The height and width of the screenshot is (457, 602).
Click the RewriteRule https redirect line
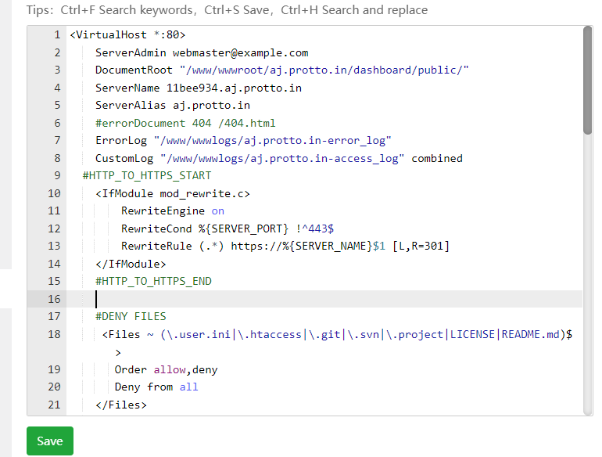tap(285, 246)
